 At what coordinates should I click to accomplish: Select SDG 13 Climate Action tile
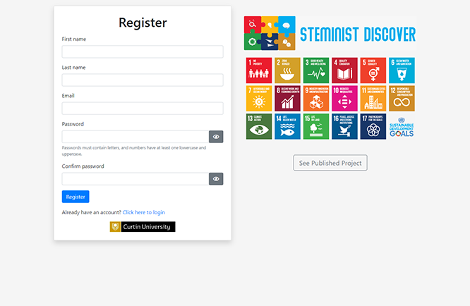tap(259, 126)
